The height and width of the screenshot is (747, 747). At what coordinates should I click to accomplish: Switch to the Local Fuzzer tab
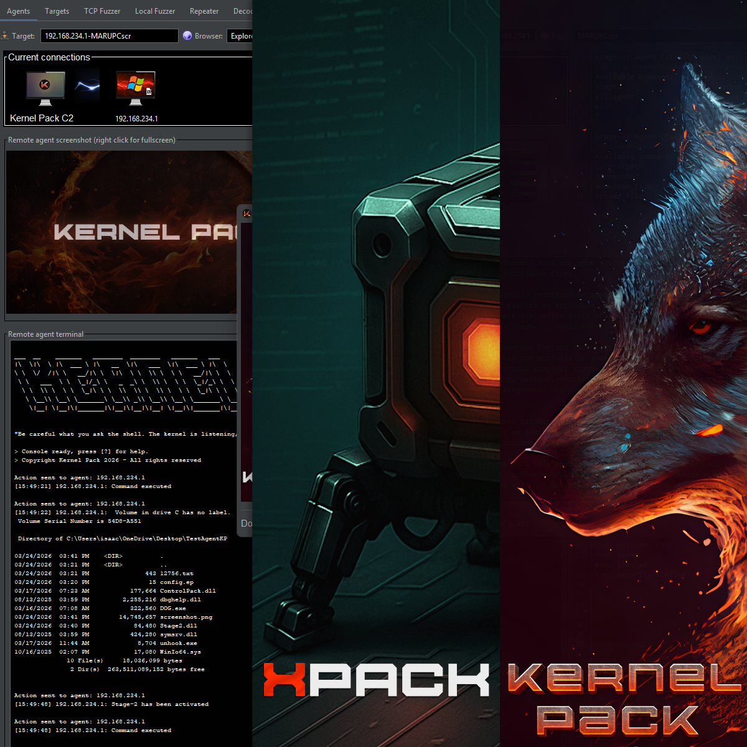click(155, 11)
